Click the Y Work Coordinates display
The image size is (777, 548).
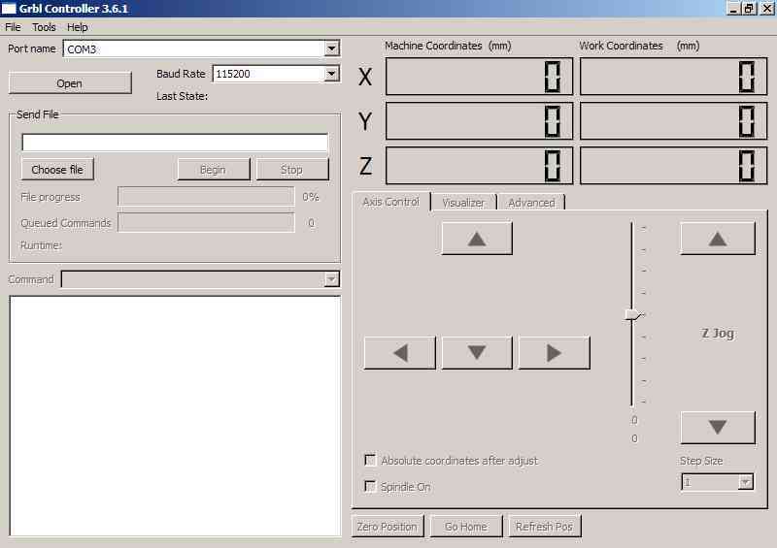[x=673, y=121]
